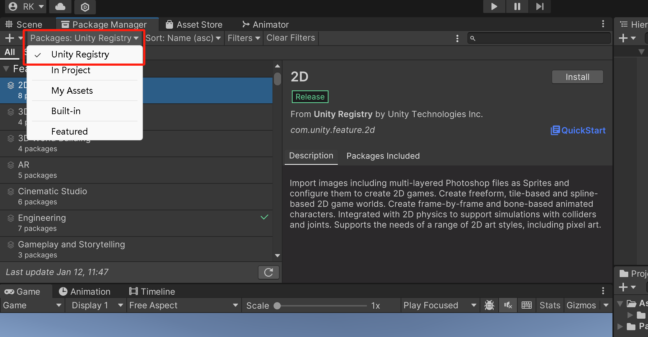Toggle the debug bug icon in Game view

[489, 305]
